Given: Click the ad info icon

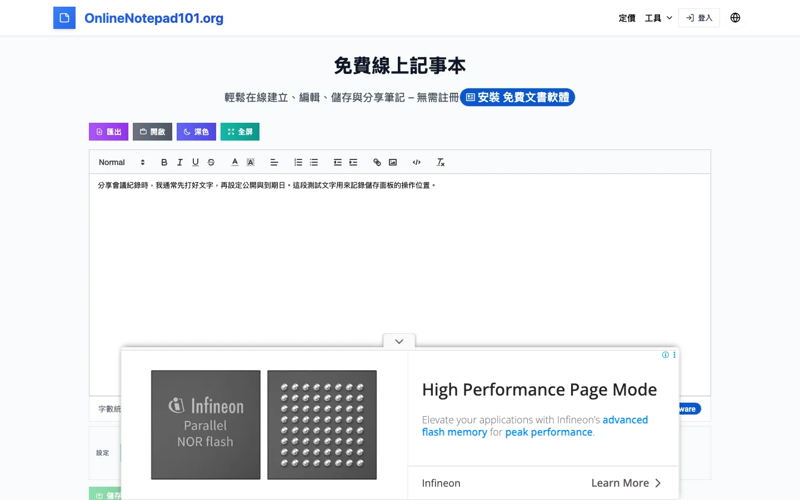Looking at the screenshot, I should pyautogui.click(x=666, y=354).
